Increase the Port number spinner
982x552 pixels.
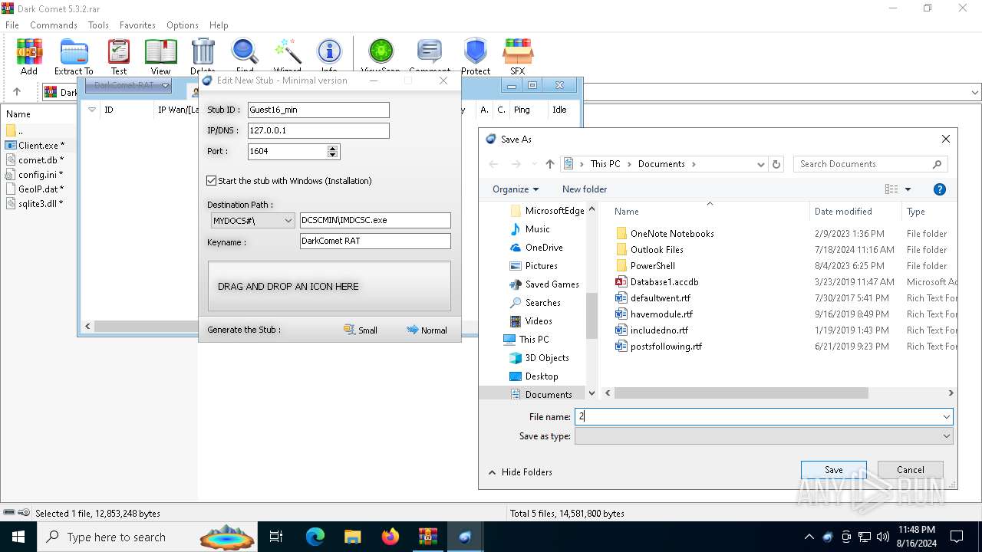point(332,148)
